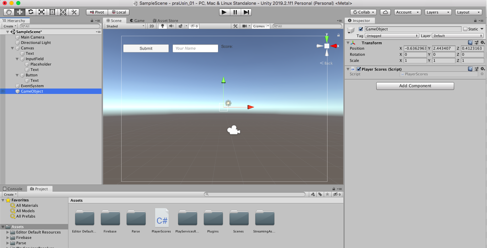This screenshot has height=248, width=487.
Task: Open the scene view camera settings
Action: [x=245, y=26]
